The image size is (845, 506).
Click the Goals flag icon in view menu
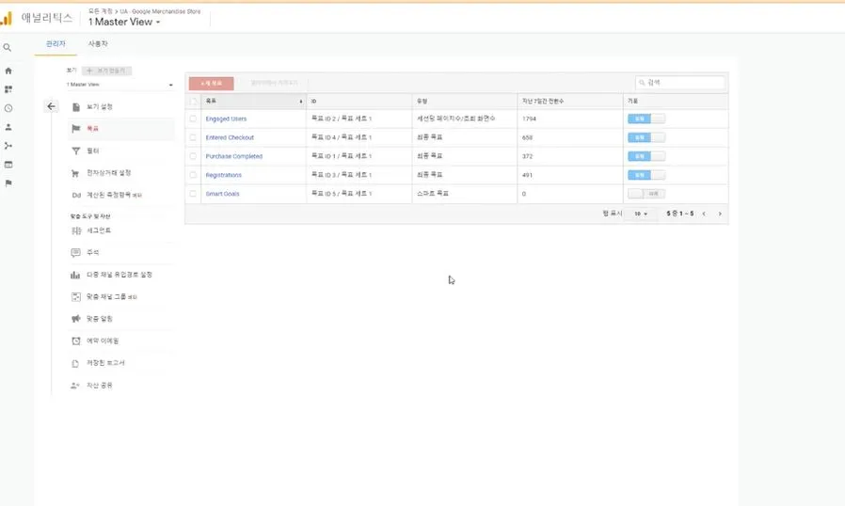point(76,129)
